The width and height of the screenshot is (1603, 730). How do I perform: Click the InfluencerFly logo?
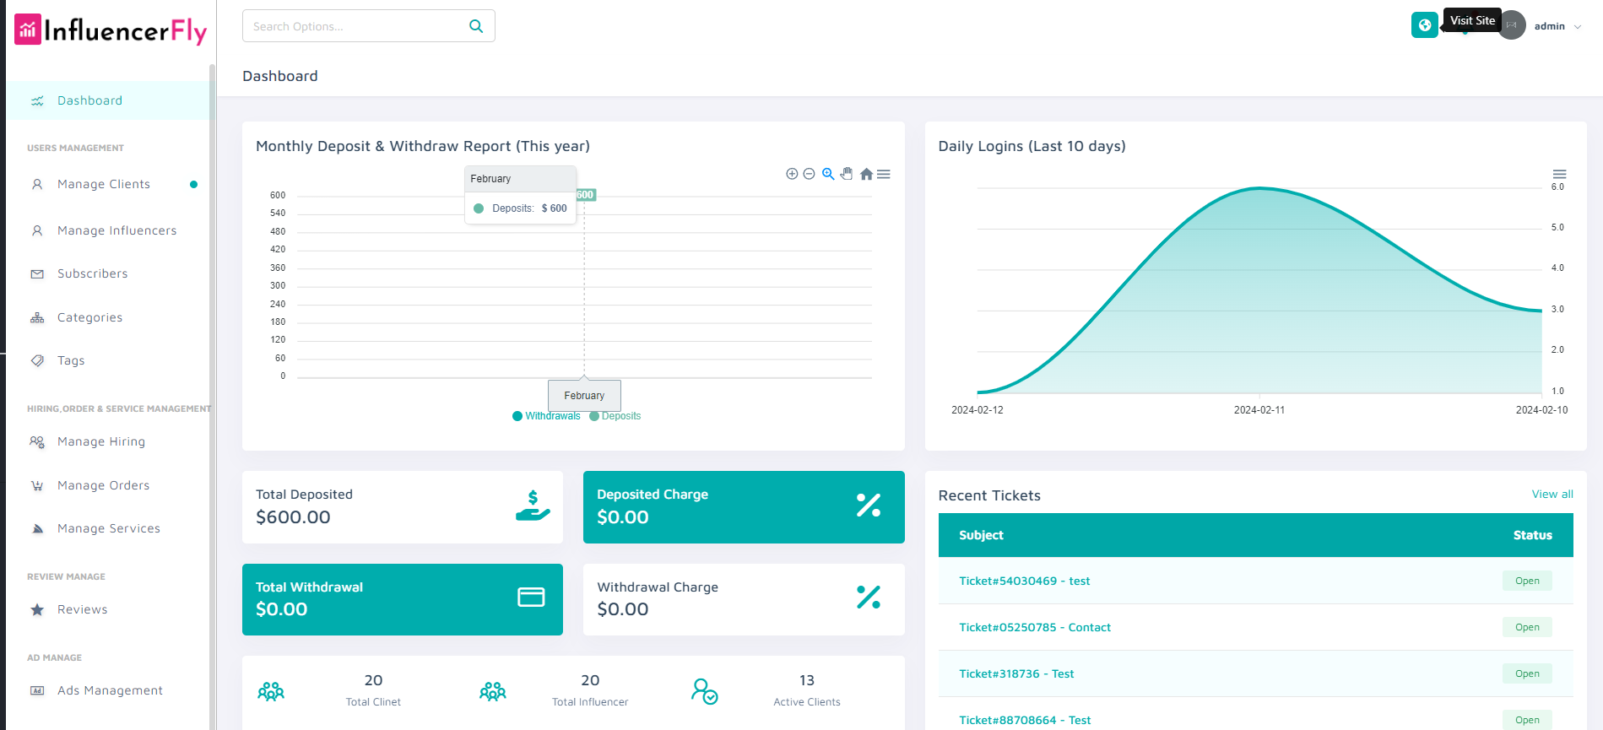(111, 30)
